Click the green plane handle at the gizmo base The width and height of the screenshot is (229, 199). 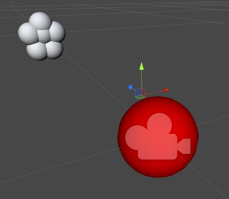tap(139, 97)
